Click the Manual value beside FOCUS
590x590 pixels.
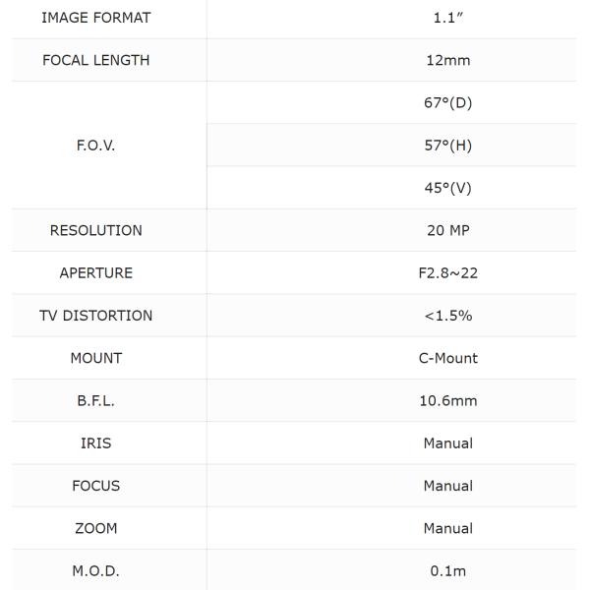pyautogui.click(x=448, y=486)
